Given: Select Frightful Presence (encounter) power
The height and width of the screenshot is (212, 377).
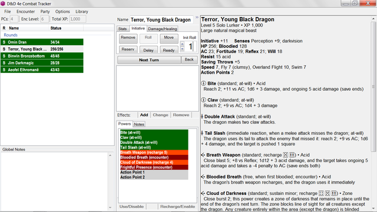Looking at the screenshot, I should coord(154,167).
